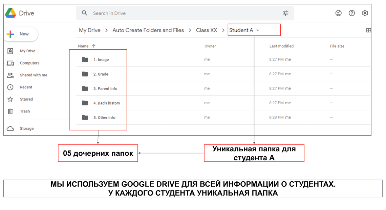
Task: Sort files by Name column header
Action: coord(83,46)
